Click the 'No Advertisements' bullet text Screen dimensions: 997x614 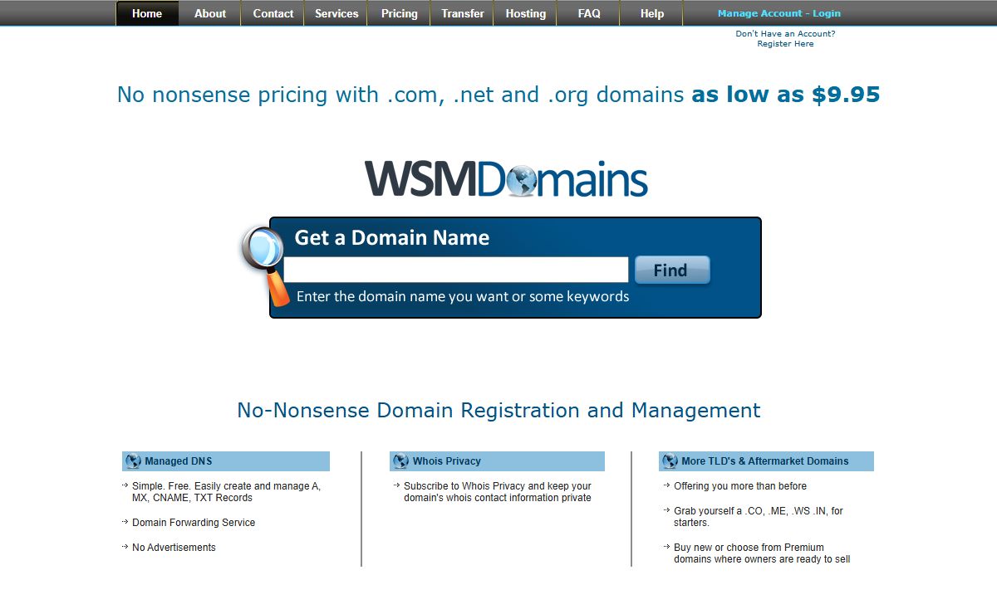174,548
